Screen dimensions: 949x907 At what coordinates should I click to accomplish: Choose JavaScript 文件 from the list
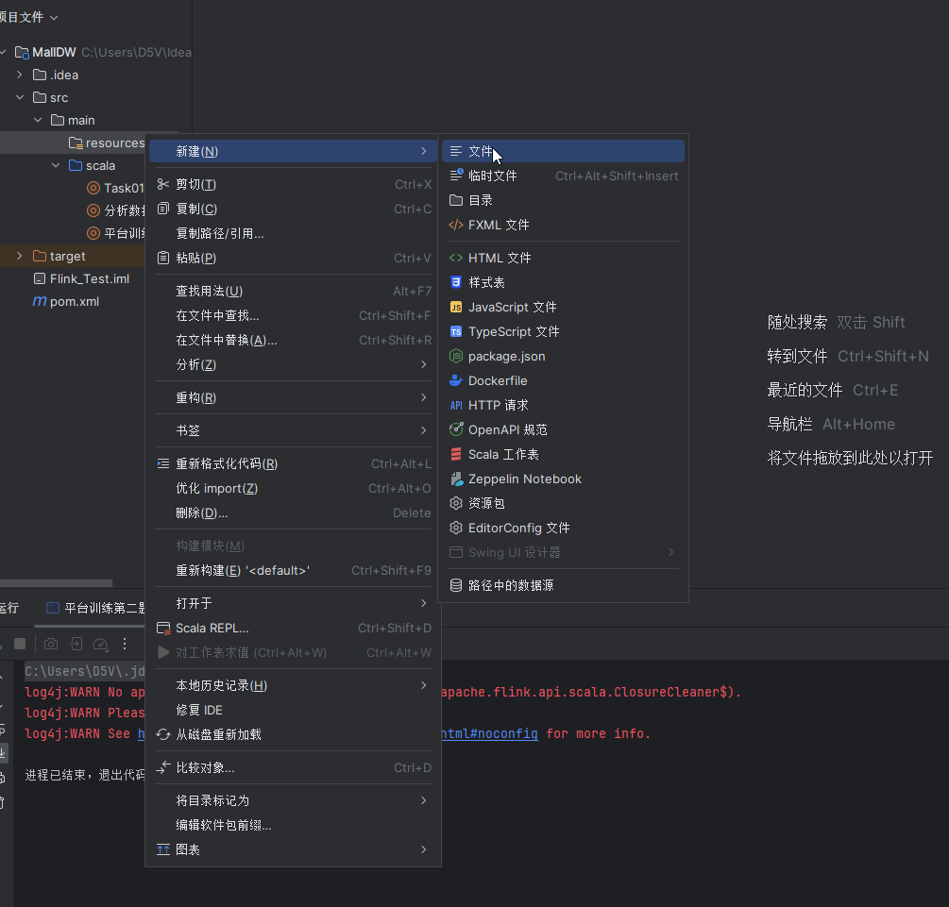tap(512, 307)
